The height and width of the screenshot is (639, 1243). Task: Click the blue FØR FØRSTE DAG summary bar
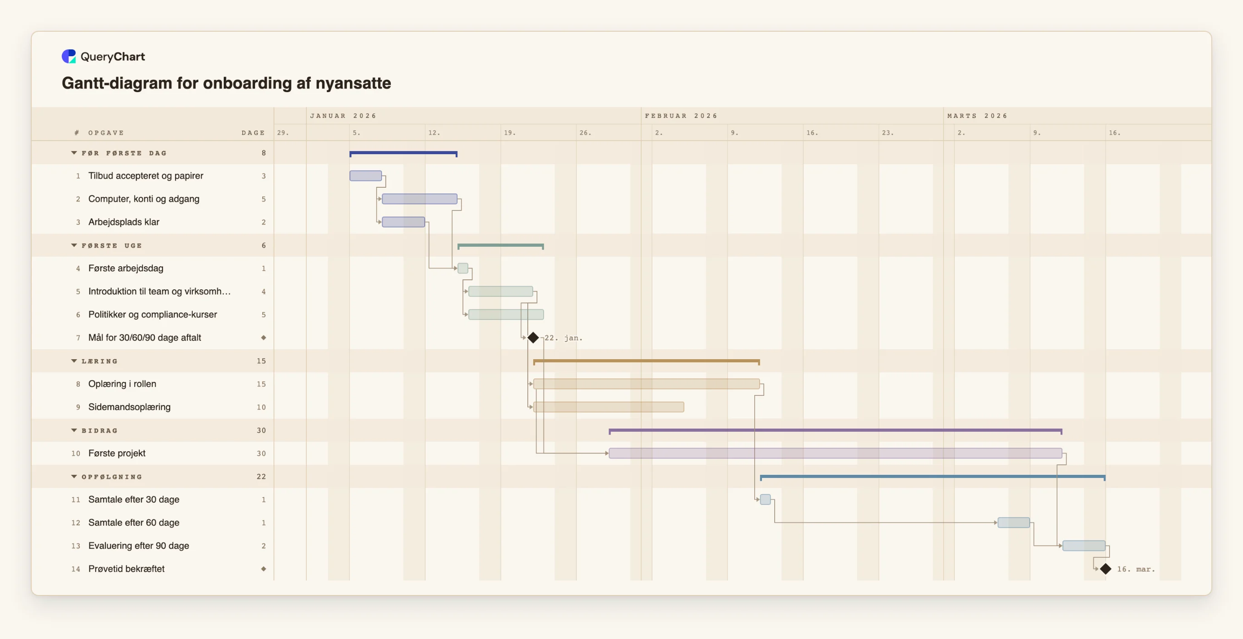pos(403,153)
